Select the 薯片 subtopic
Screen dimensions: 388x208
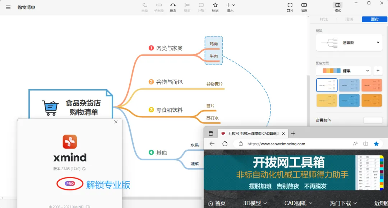[x=210, y=106]
